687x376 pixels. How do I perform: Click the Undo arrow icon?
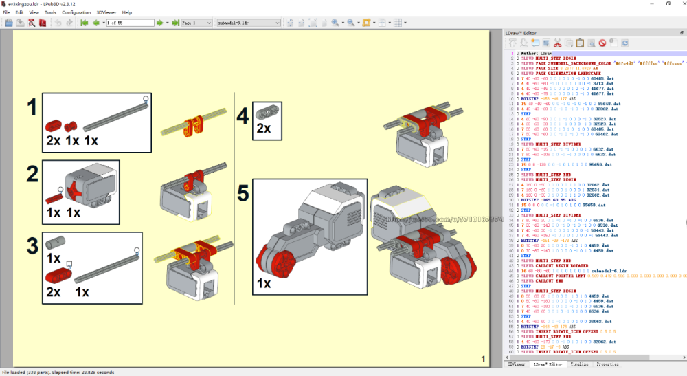(58, 23)
